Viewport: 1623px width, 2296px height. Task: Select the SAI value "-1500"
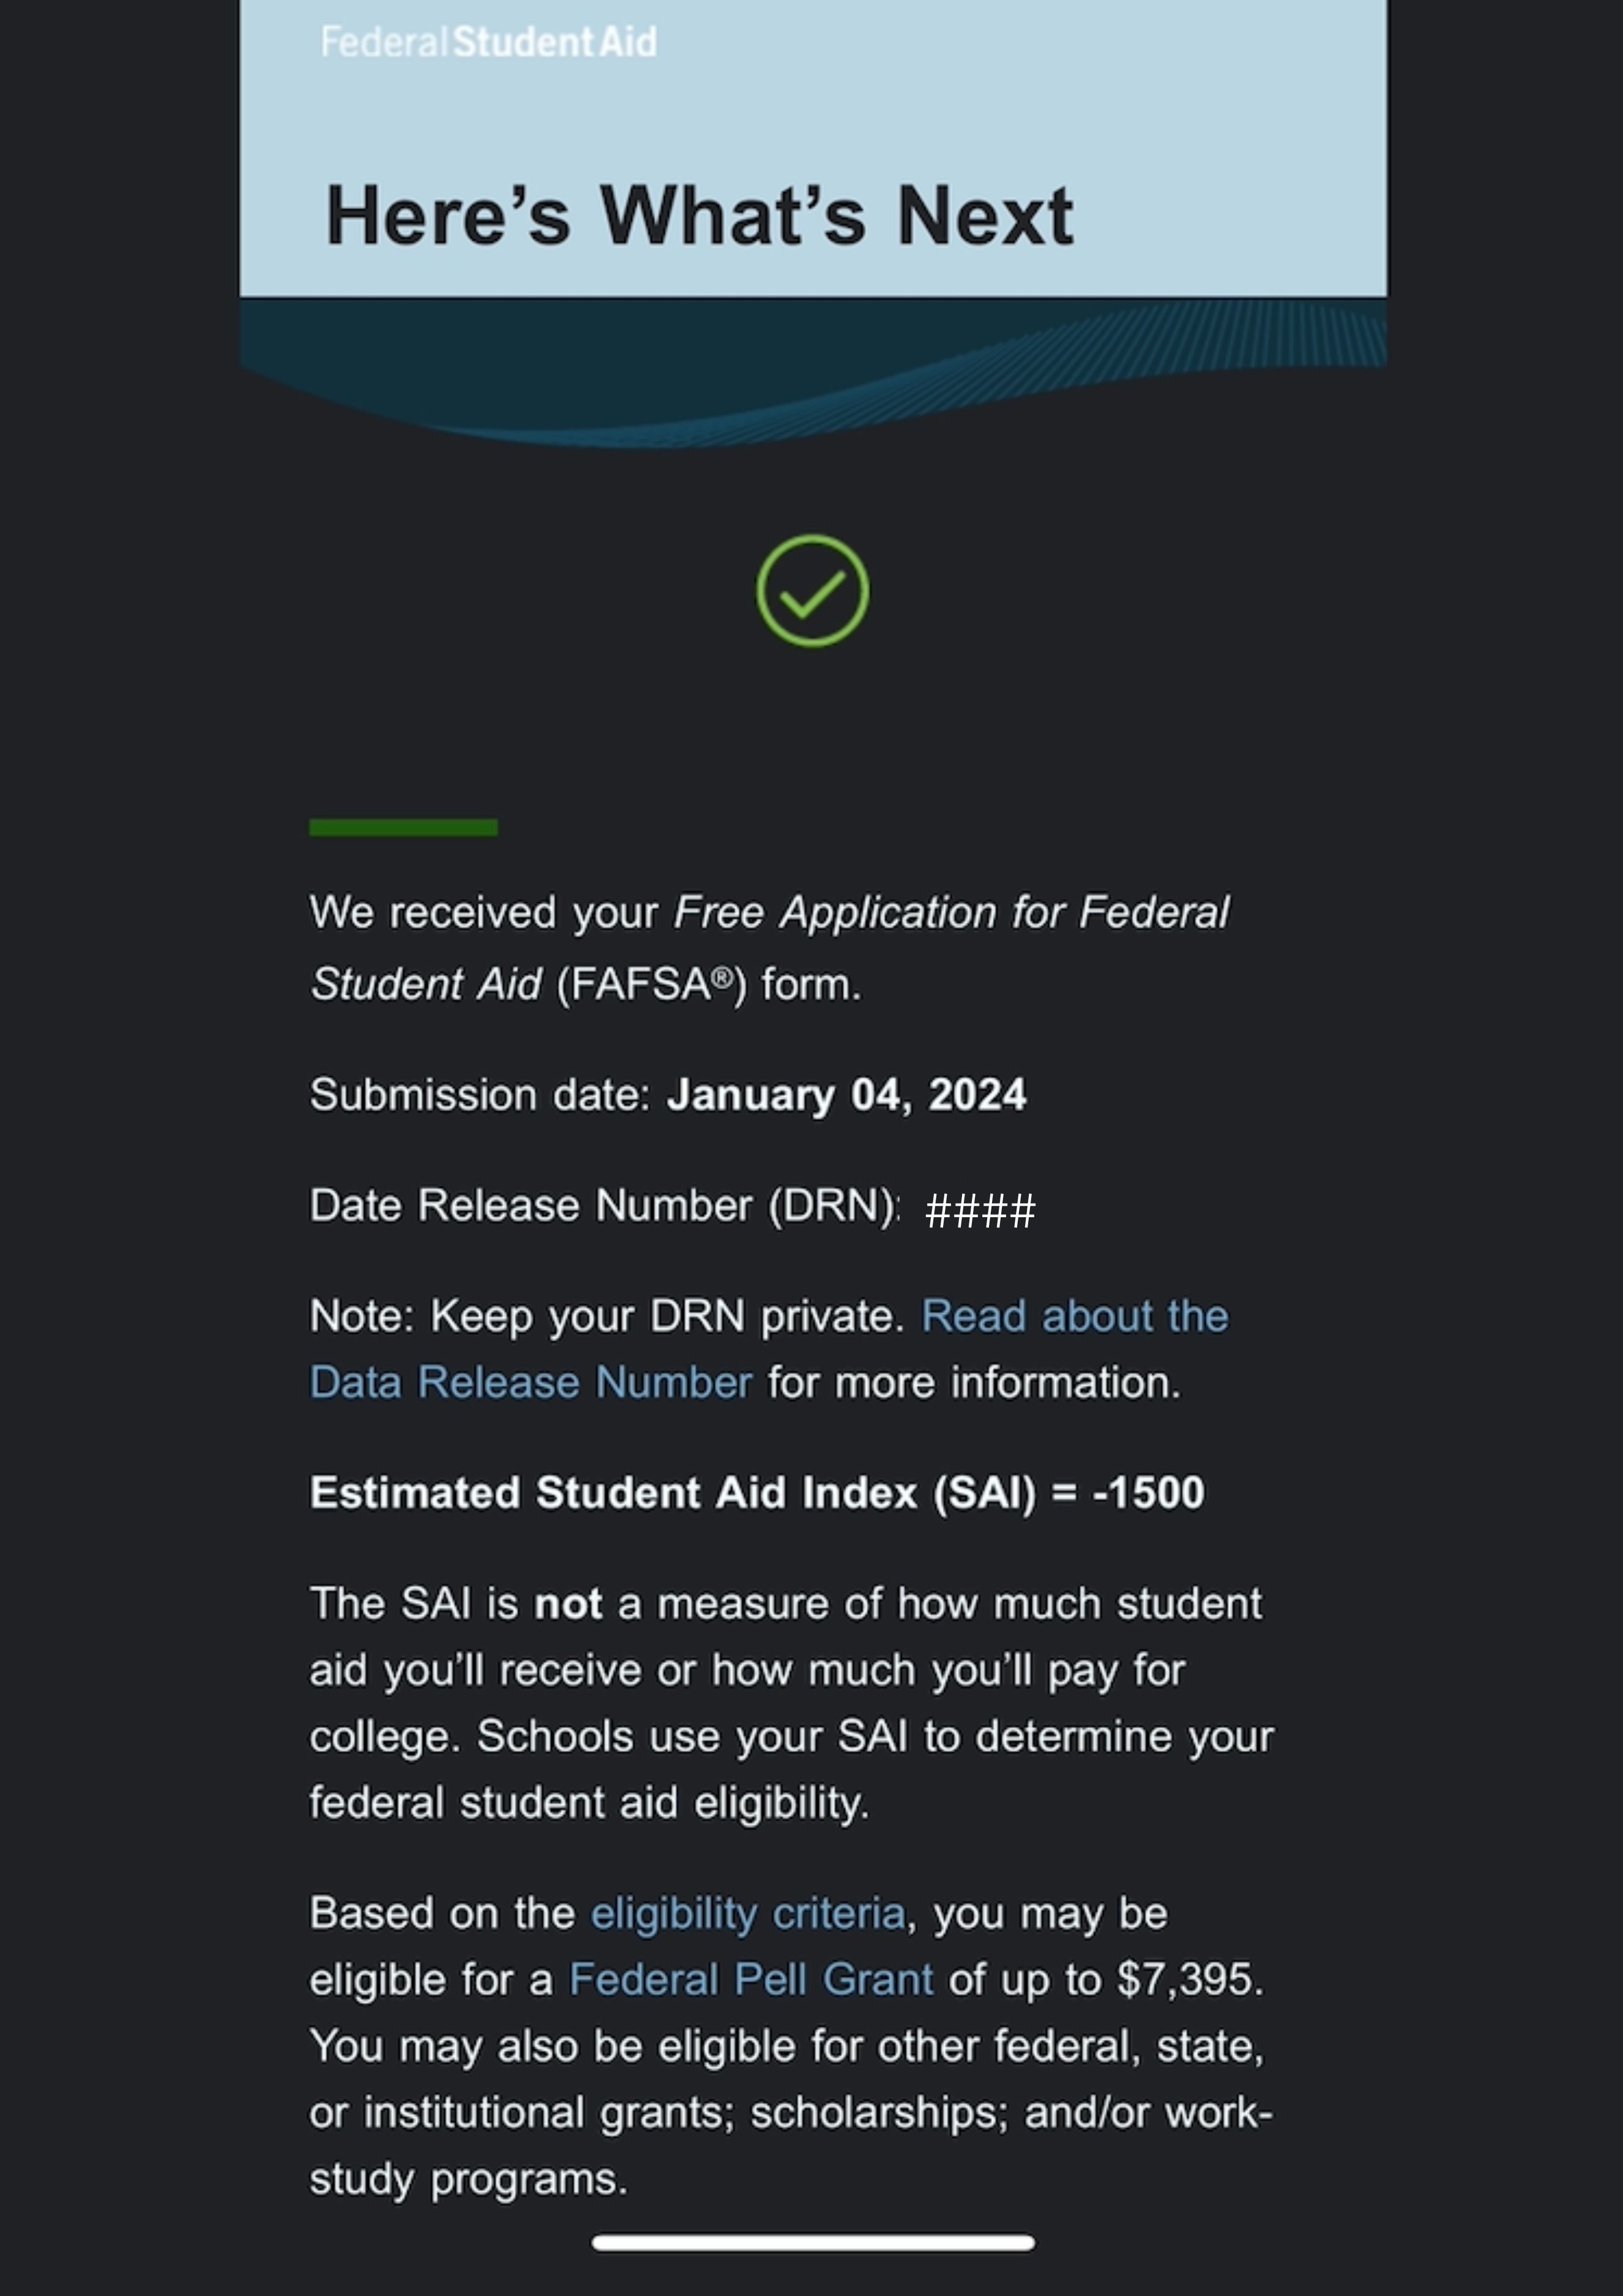click(x=1148, y=1493)
